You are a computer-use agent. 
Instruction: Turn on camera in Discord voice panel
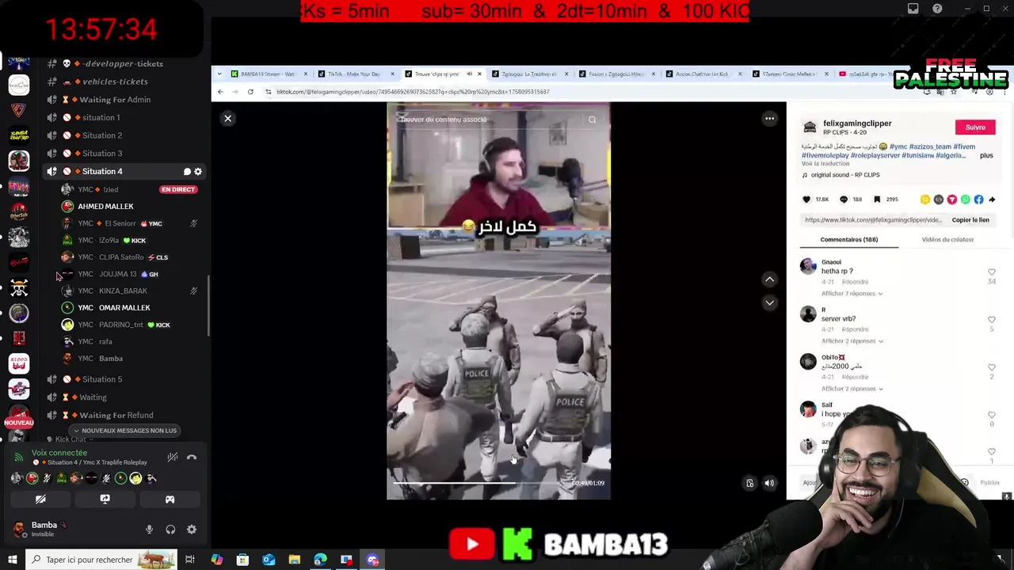(x=40, y=500)
